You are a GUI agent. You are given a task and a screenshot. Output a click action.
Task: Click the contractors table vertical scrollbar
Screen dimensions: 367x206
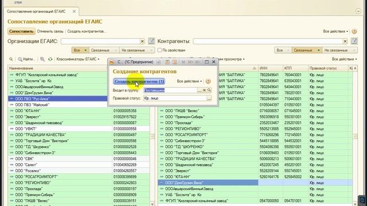pos(355,136)
